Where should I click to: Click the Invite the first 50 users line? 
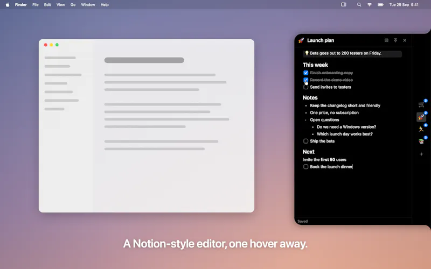[324, 159]
